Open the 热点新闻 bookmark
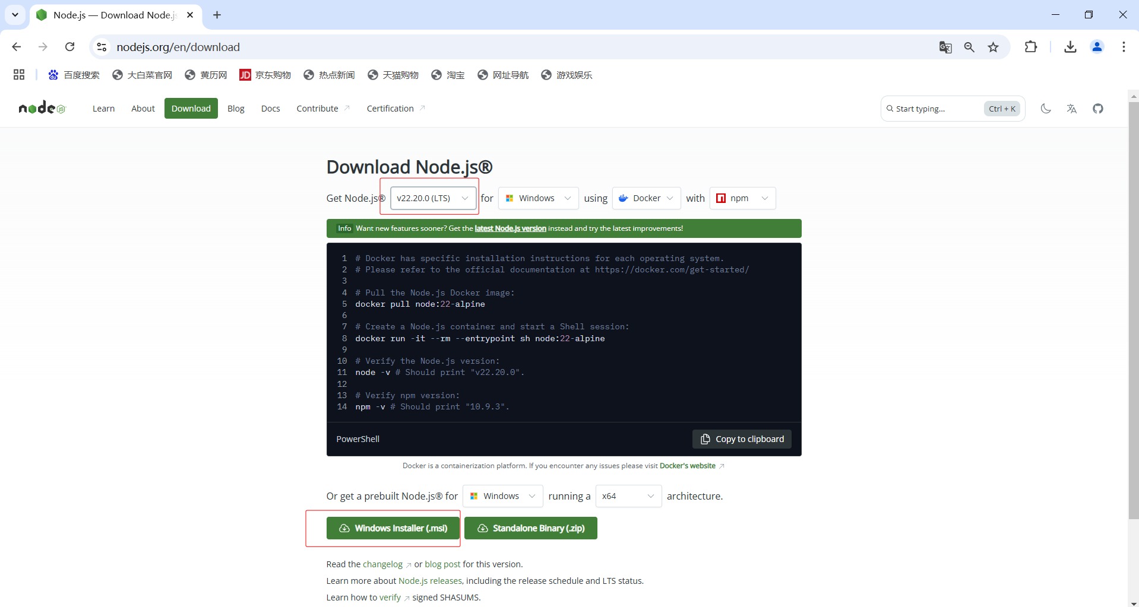This screenshot has height=607, width=1139. click(329, 75)
